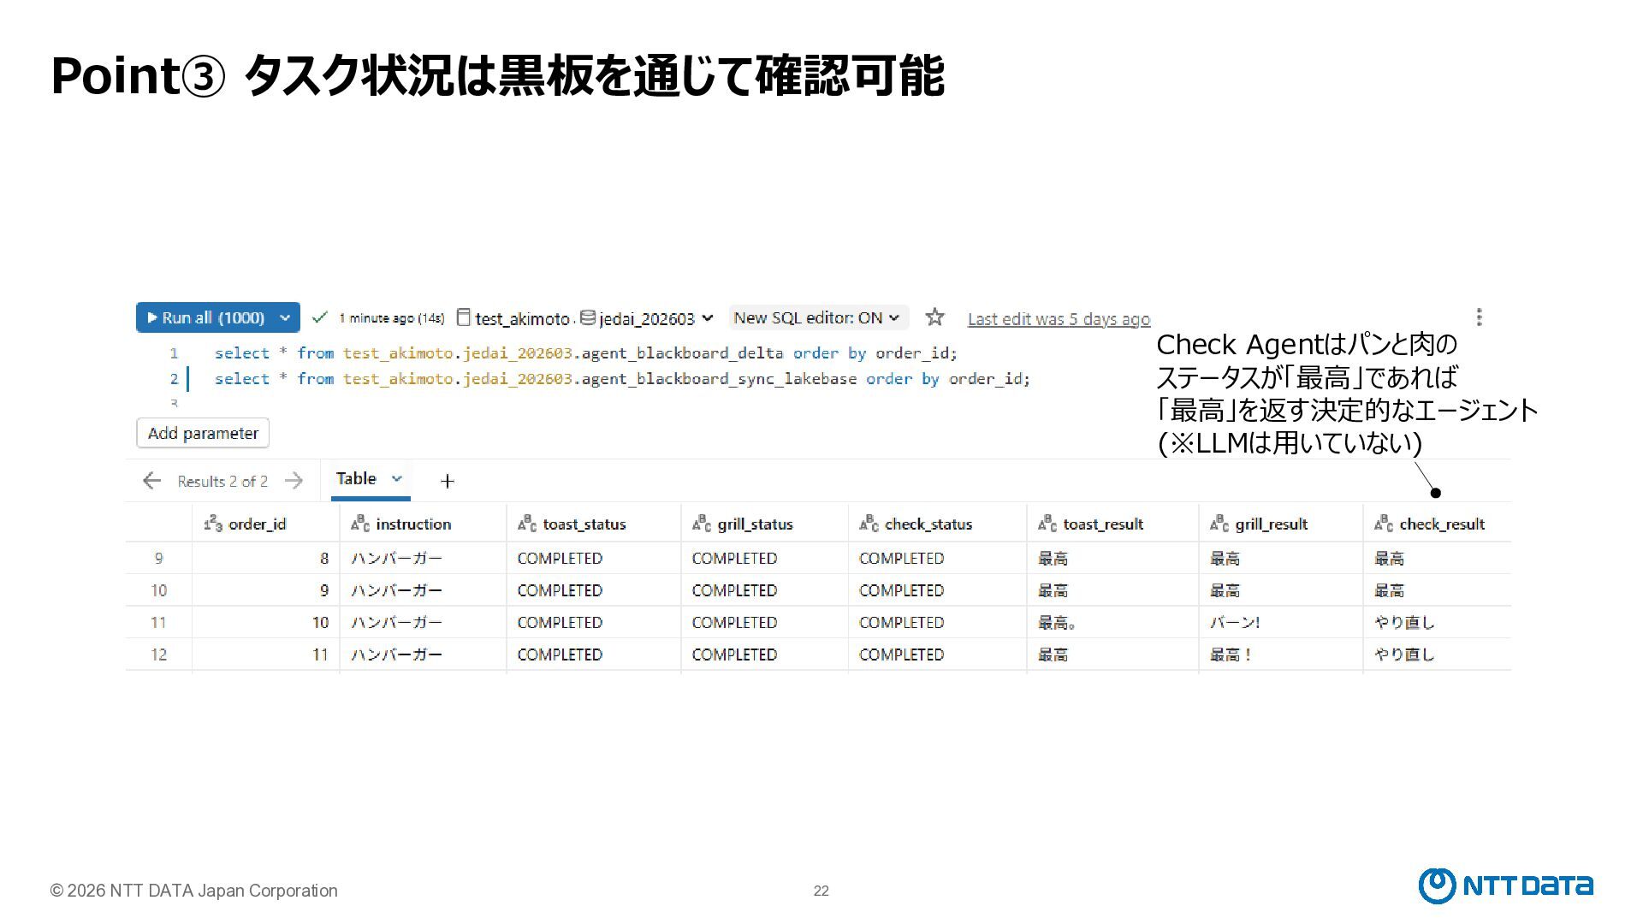Select the grill_result cell reading バーン!

click(x=1234, y=623)
